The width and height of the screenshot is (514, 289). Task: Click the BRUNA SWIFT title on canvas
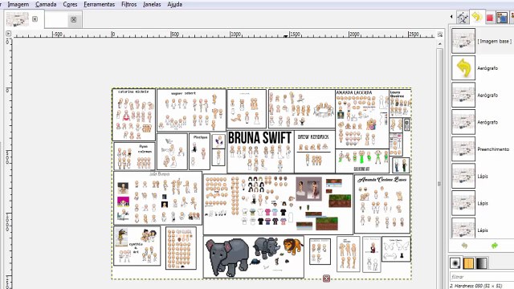click(259, 138)
